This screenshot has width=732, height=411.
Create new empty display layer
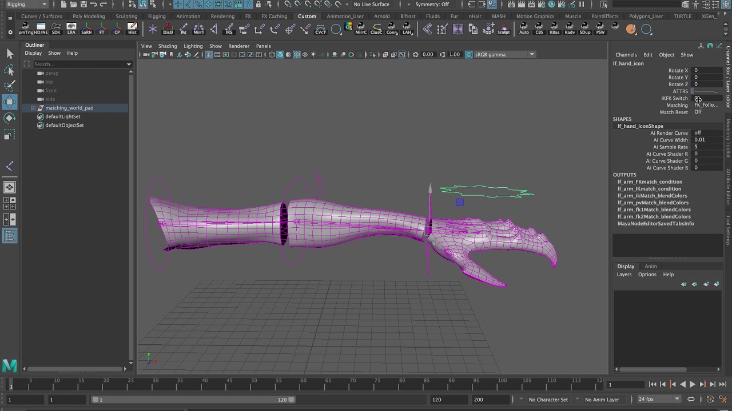point(706,284)
